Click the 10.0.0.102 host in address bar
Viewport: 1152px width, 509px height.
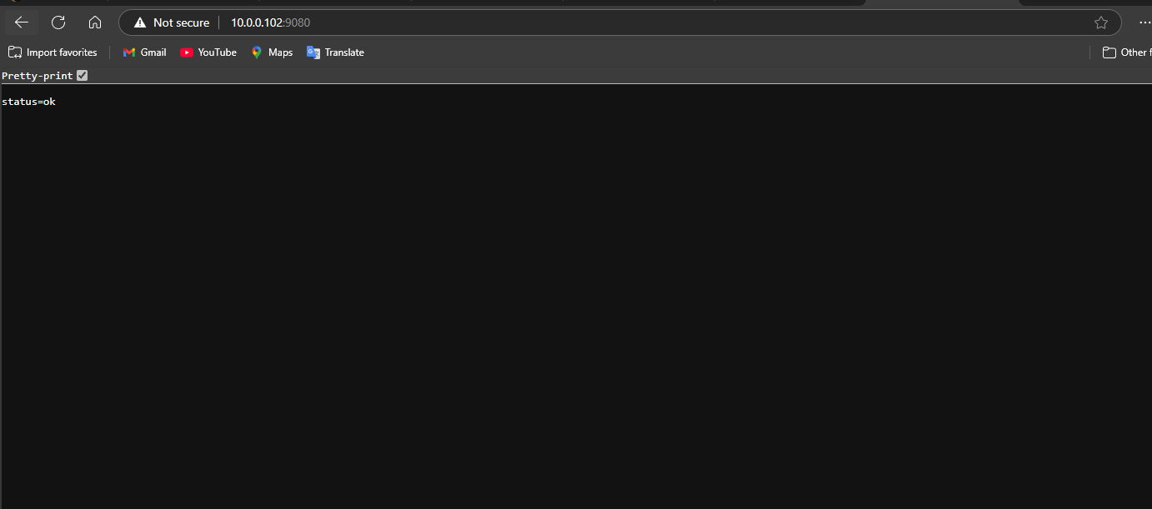pos(257,22)
